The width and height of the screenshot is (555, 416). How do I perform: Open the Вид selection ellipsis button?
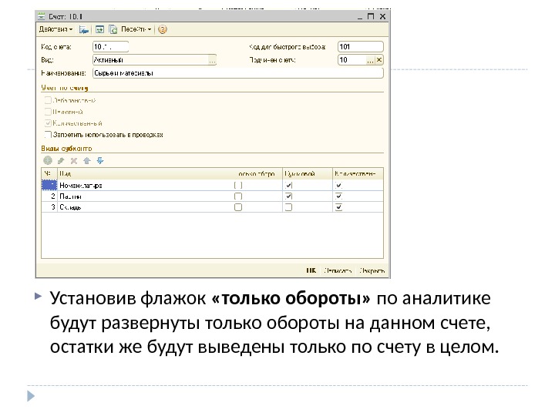pos(212,61)
